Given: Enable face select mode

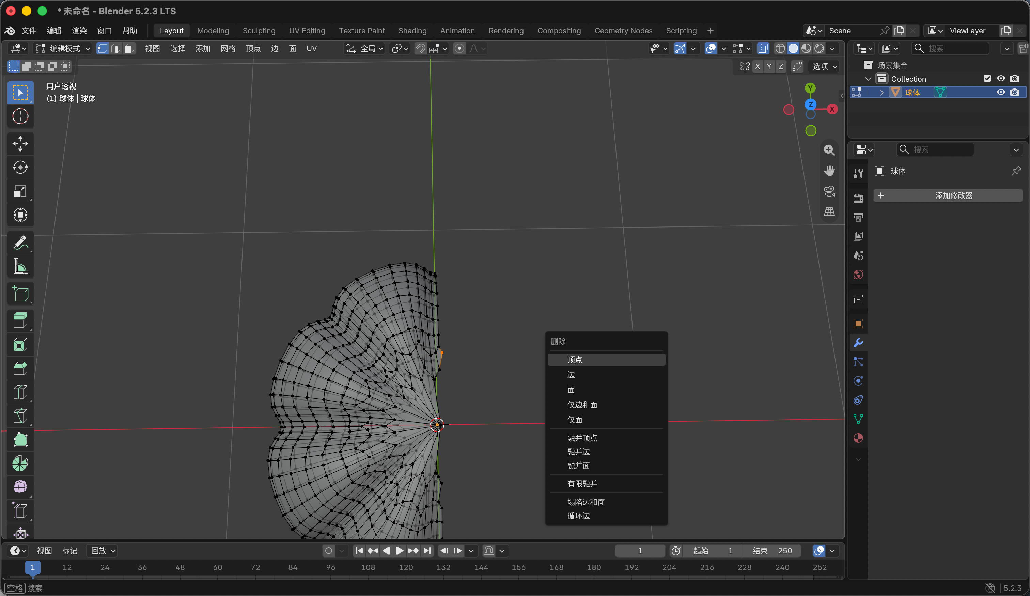Looking at the screenshot, I should click(x=129, y=49).
